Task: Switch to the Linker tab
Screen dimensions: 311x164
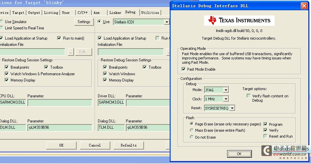Action: pos(115,13)
